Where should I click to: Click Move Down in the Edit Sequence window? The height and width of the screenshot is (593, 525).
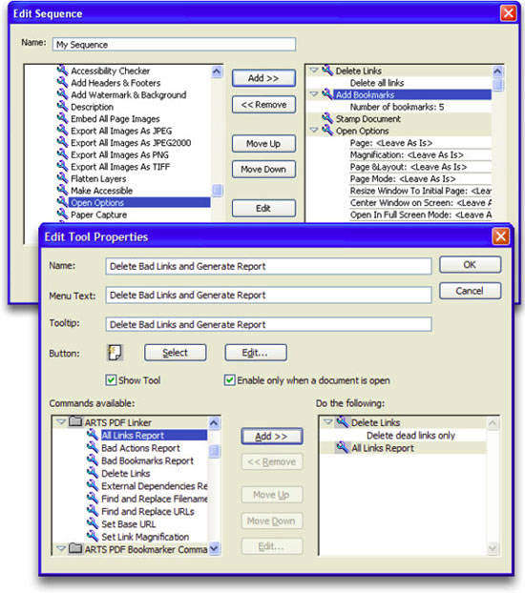pyautogui.click(x=263, y=169)
